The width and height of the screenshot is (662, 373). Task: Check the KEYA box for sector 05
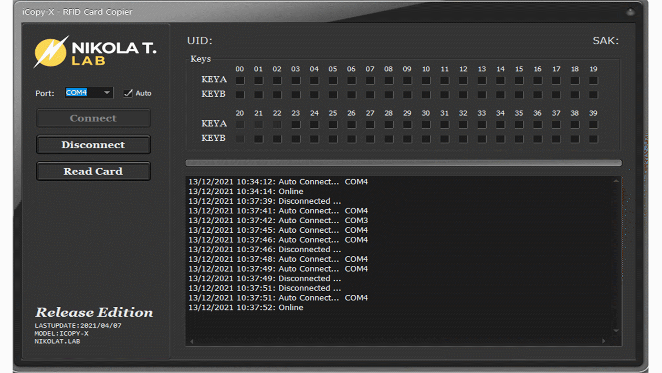click(x=333, y=80)
